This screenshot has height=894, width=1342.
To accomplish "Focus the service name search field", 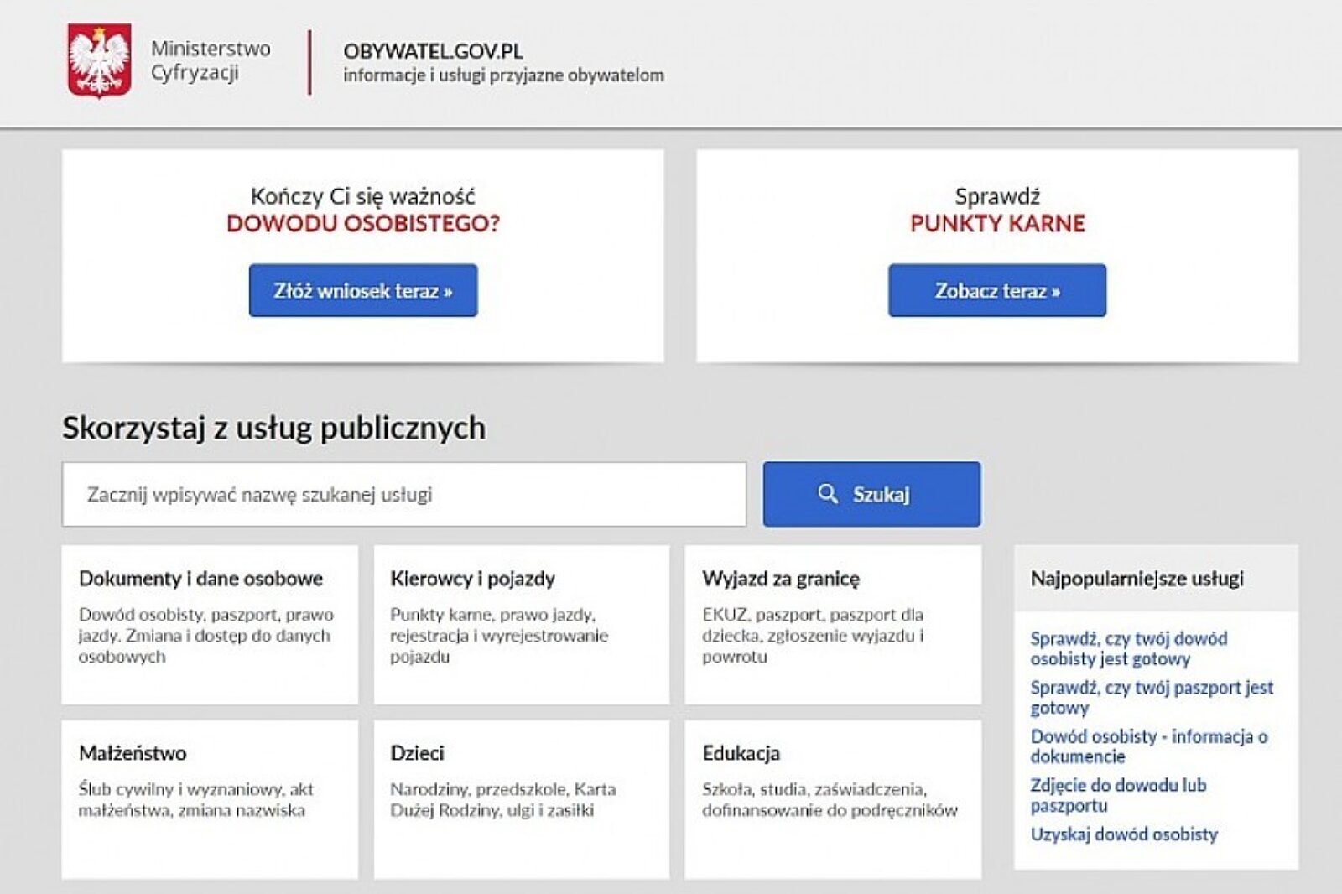I will click(x=403, y=495).
